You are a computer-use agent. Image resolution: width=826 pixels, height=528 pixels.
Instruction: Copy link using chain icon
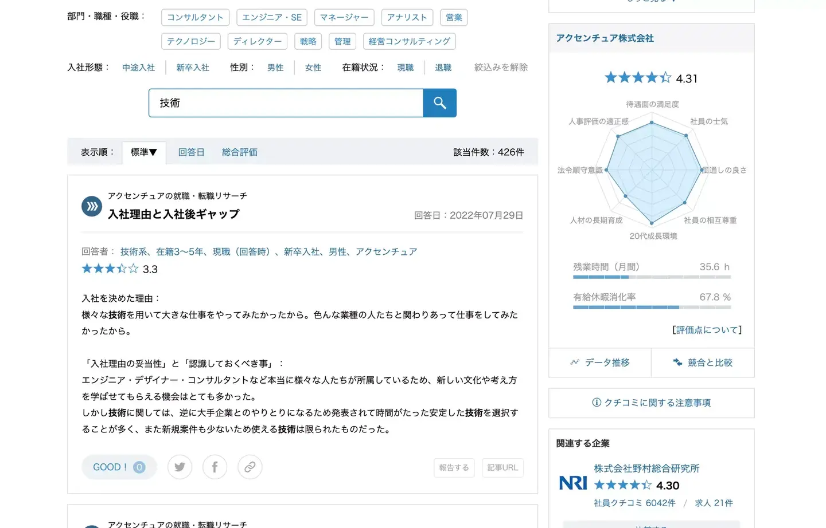(250, 467)
